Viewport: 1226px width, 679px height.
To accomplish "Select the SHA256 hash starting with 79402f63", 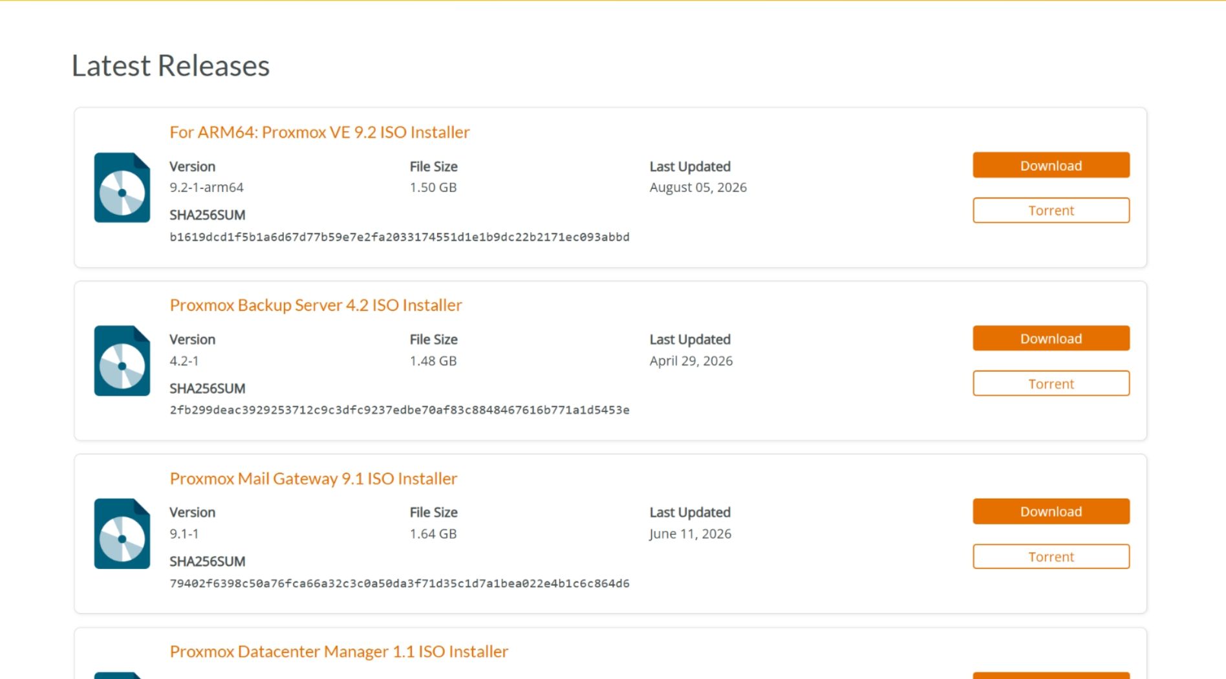I will point(400,583).
